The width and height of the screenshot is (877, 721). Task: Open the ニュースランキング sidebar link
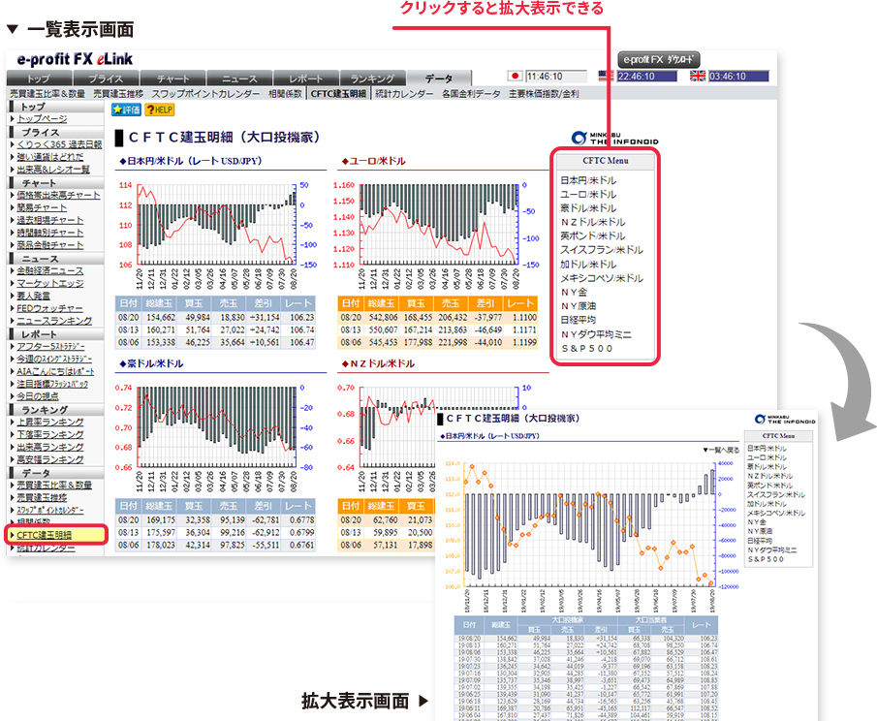tap(54, 321)
